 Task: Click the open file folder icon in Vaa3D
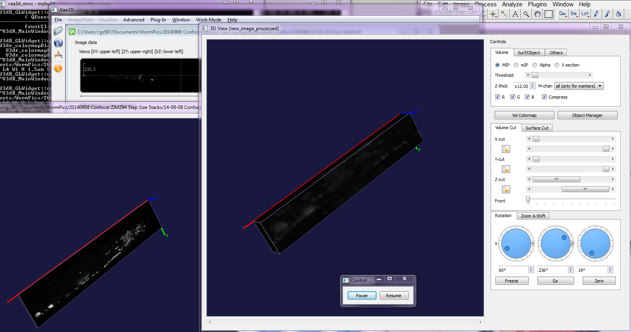[x=58, y=31]
